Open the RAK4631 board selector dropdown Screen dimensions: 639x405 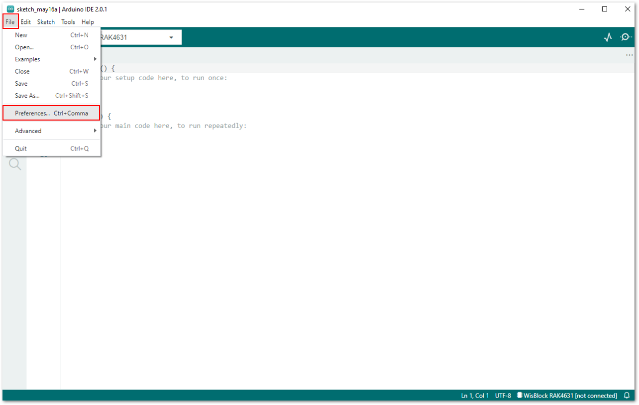click(x=140, y=37)
